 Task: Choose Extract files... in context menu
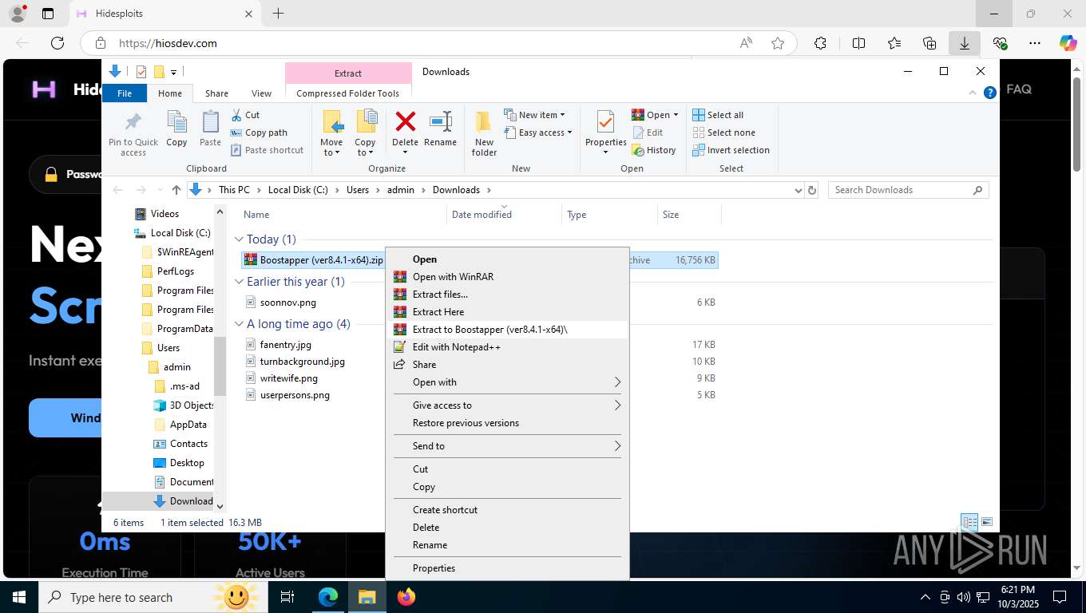507,295
